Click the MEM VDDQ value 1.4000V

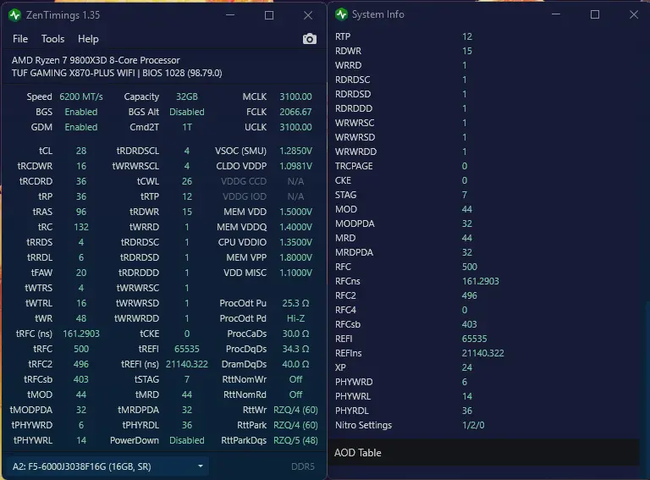(295, 227)
